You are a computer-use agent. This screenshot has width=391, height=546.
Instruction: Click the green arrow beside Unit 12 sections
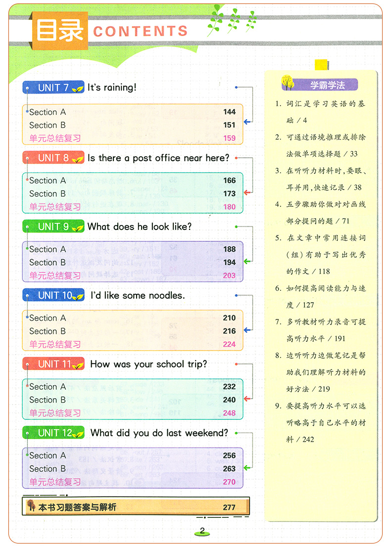[x=247, y=467]
